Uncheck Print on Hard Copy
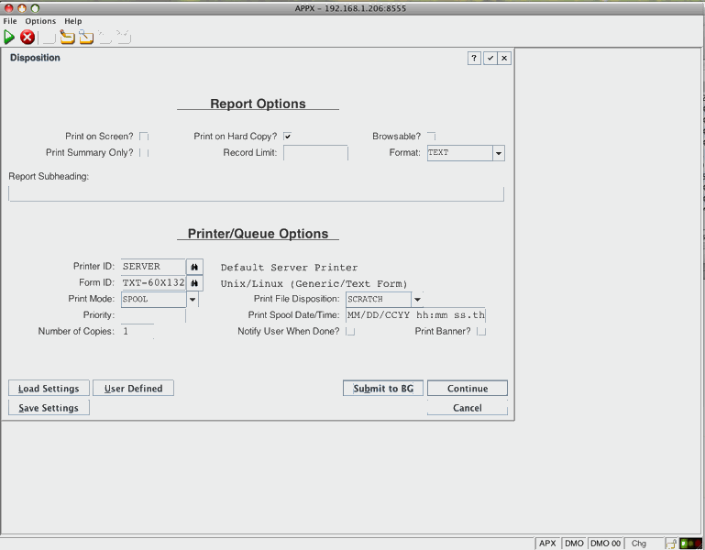The height and width of the screenshot is (550, 705). pos(287,137)
